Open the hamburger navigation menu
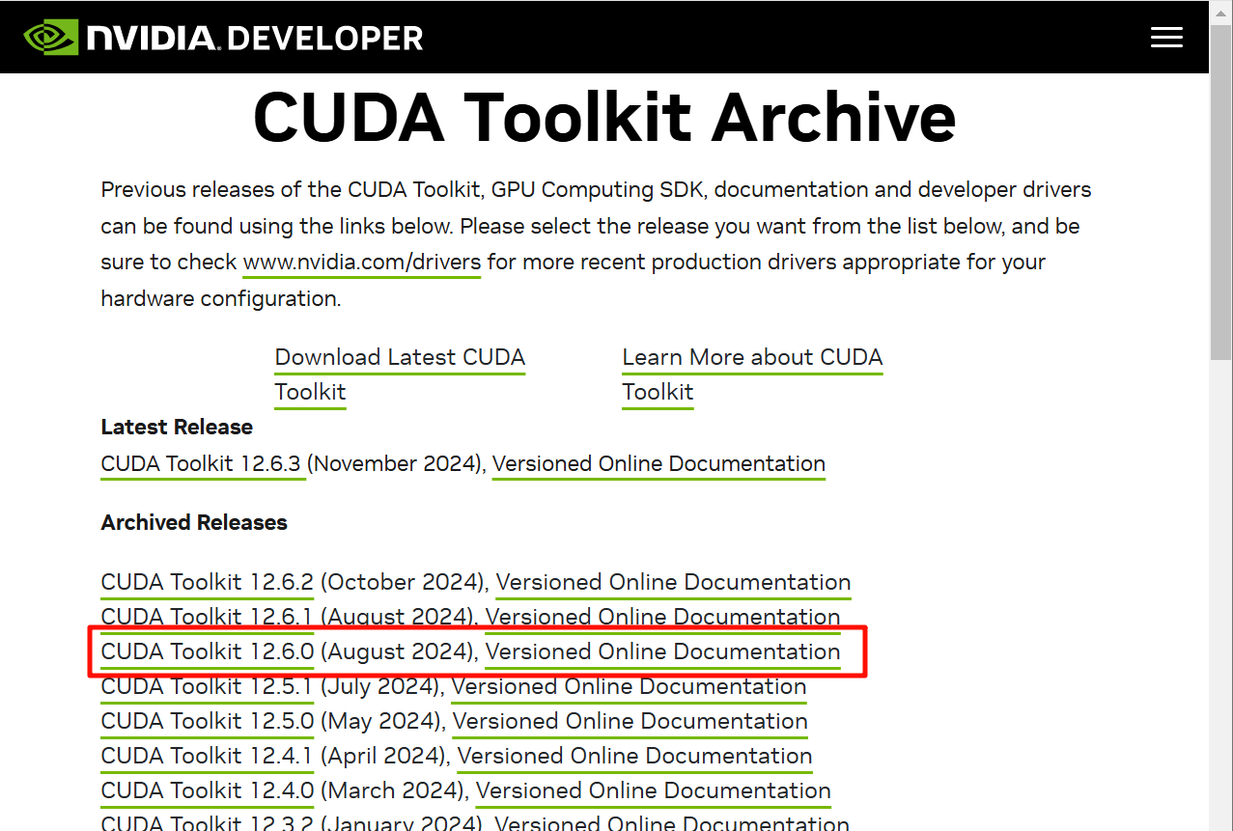 [1166, 38]
